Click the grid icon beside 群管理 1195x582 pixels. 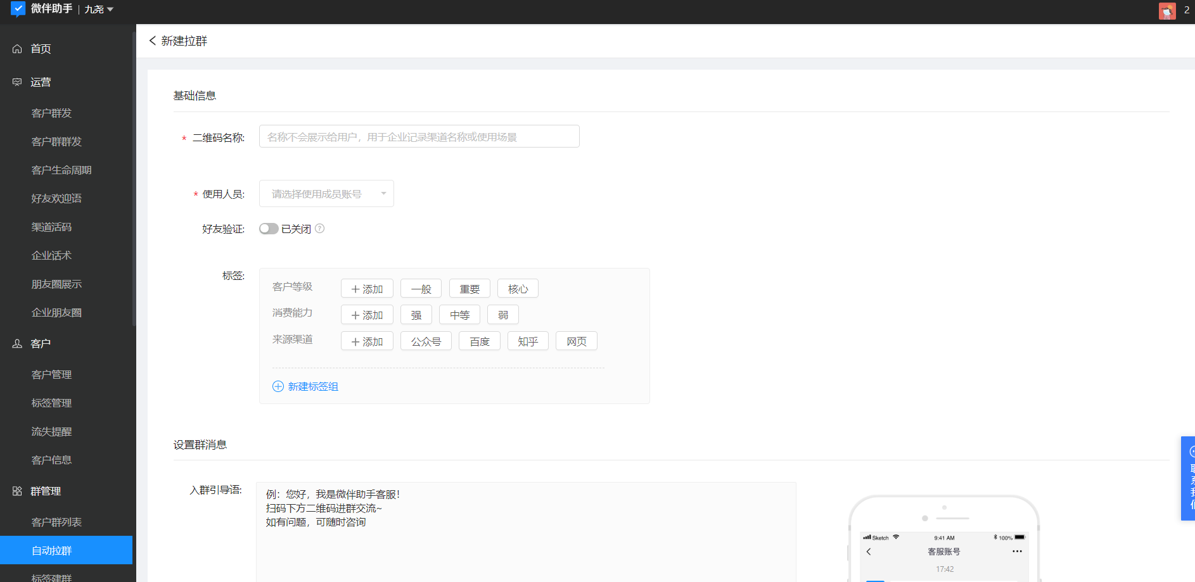tap(17, 491)
